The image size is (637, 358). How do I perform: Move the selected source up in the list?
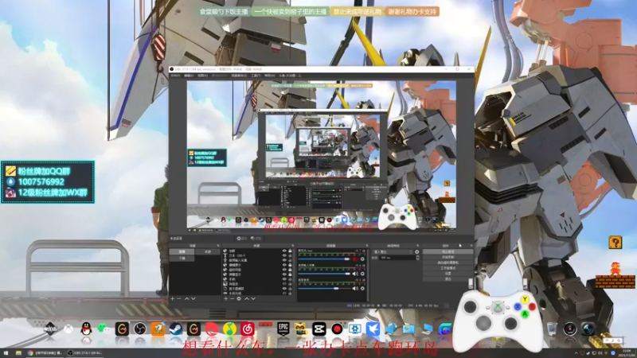tap(246, 299)
